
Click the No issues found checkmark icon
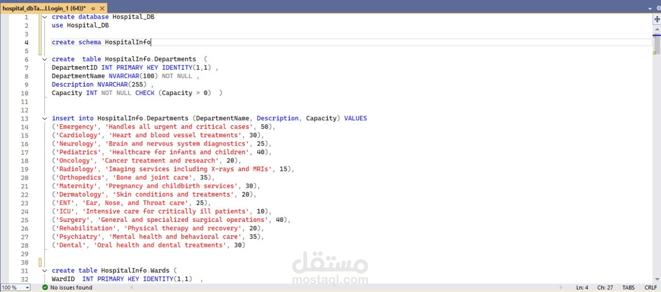point(45,287)
